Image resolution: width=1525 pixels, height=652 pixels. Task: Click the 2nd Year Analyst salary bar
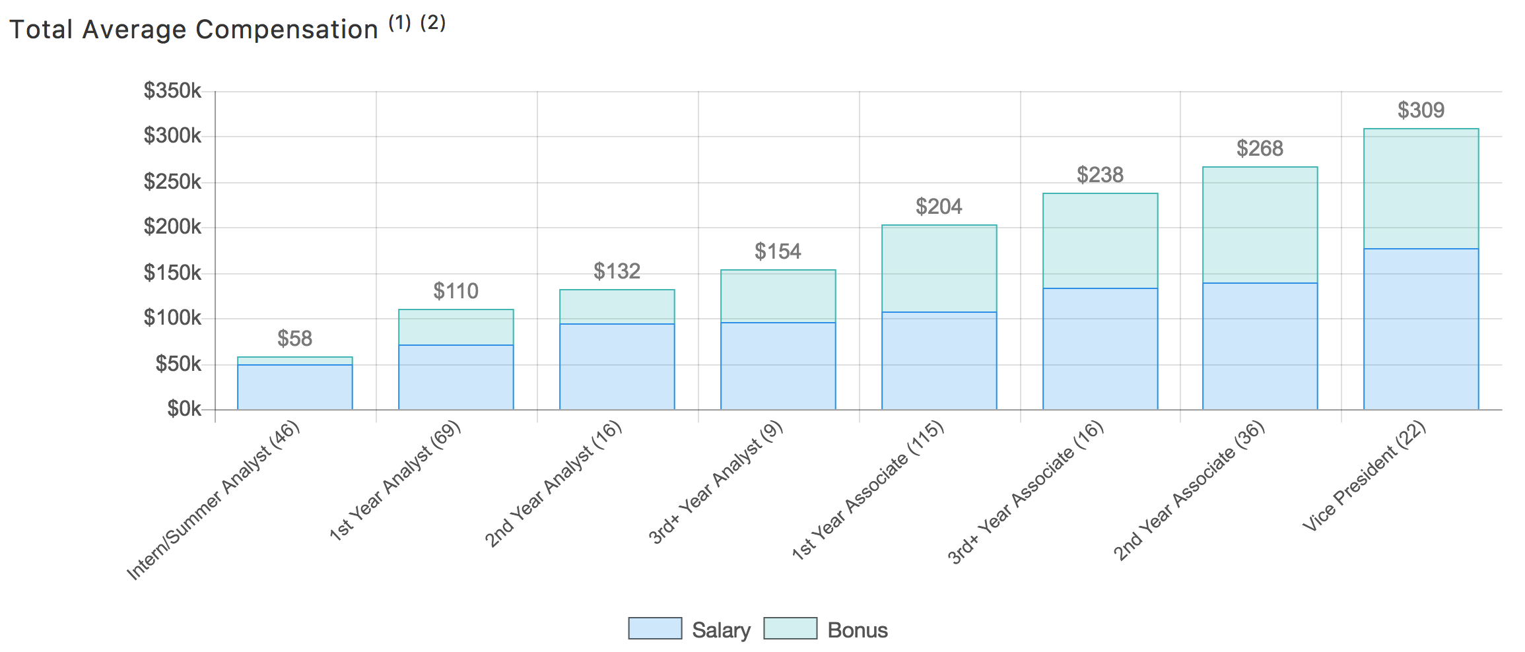coord(617,366)
